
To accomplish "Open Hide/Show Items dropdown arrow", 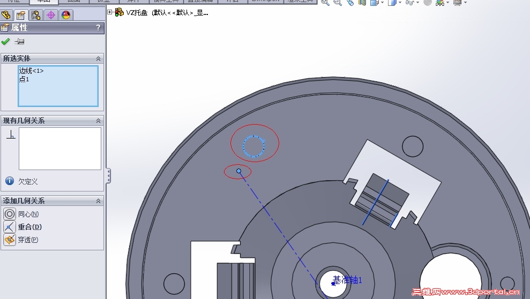I will pyautogui.click(x=418, y=3).
